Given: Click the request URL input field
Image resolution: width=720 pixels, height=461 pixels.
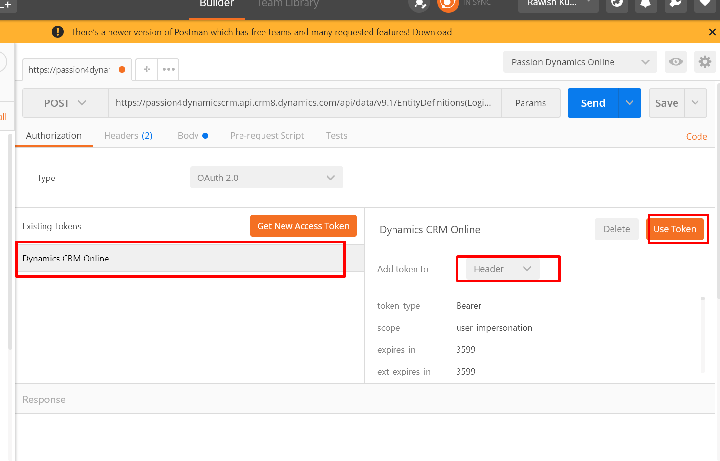Looking at the screenshot, I should click(303, 103).
